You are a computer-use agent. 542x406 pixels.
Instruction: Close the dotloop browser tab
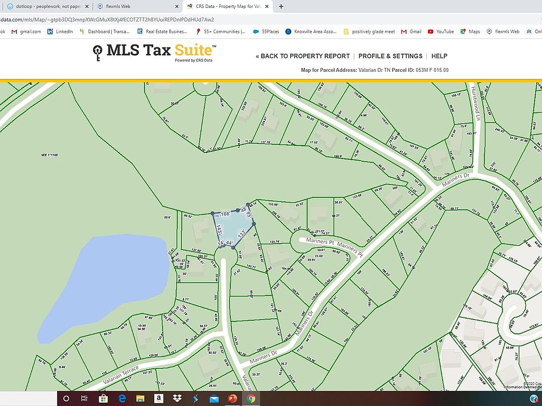86,6
